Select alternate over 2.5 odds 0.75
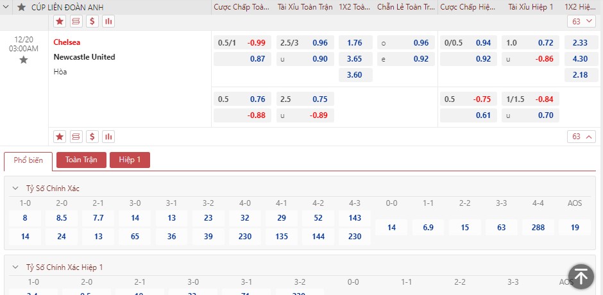The image size is (603, 295). [x=305, y=99]
